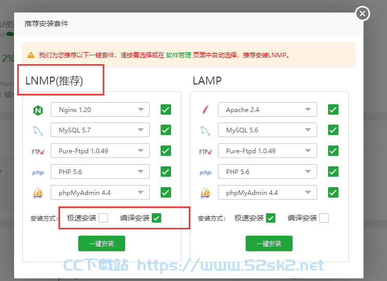
Task: Open LAMP PHP 5.6 version dropdown
Action: tap(267, 172)
